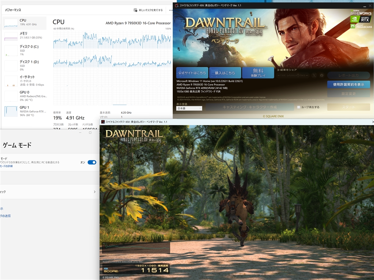Click the 新しいタスクを実行する run-task icon
The width and height of the screenshot is (374, 280).
[x=136, y=10]
